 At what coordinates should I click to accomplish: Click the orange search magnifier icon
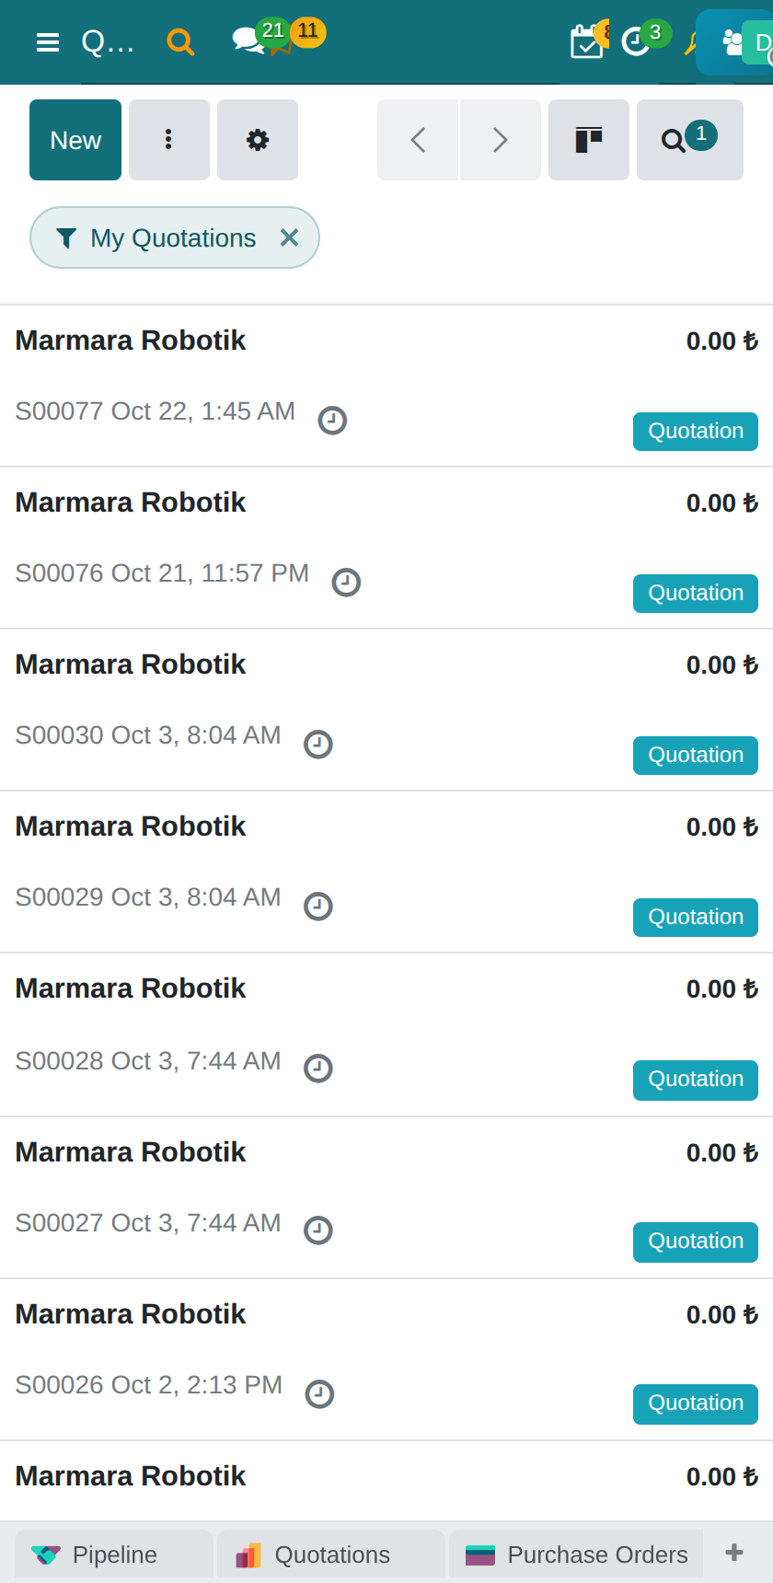pos(180,42)
